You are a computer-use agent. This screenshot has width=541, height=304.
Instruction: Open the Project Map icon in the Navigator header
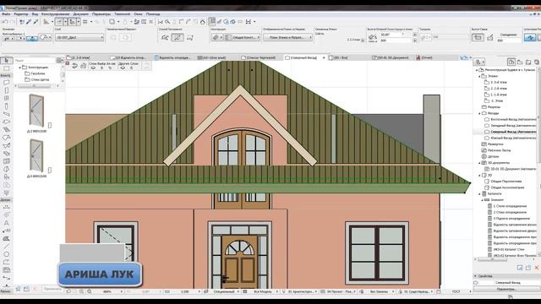[x=511, y=62]
